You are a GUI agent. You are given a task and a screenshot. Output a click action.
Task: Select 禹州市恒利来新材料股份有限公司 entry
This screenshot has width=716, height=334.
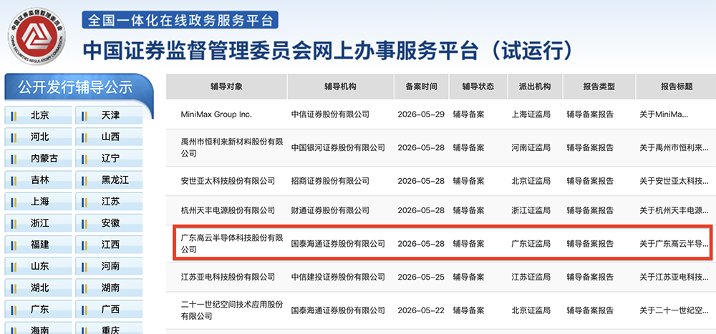(x=232, y=148)
